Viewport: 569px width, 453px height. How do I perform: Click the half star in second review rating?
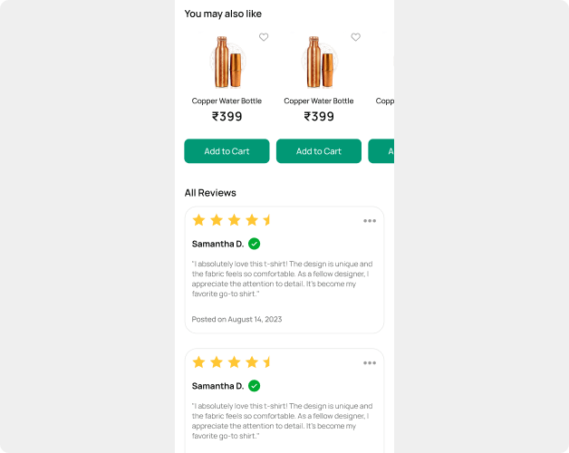tap(267, 362)
